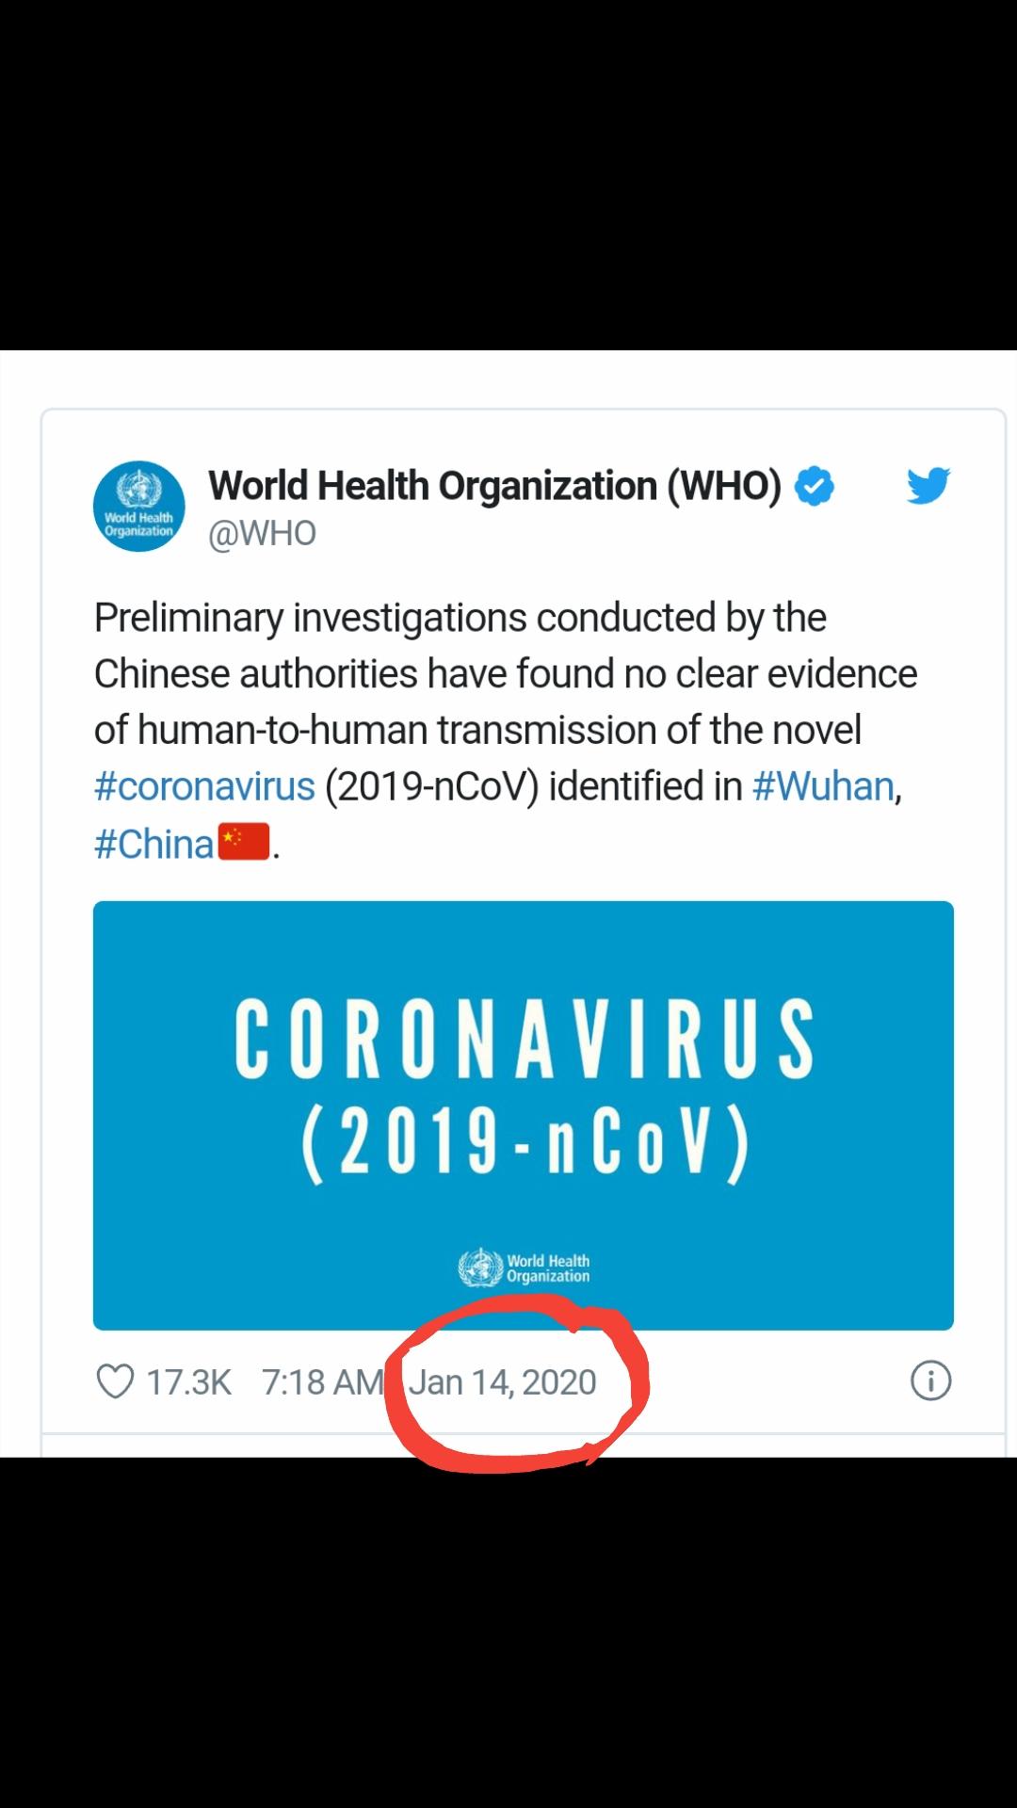The image size is (1017, 1808).
Task: Visit the @WHO handle
Action: [x=262, y=534]
